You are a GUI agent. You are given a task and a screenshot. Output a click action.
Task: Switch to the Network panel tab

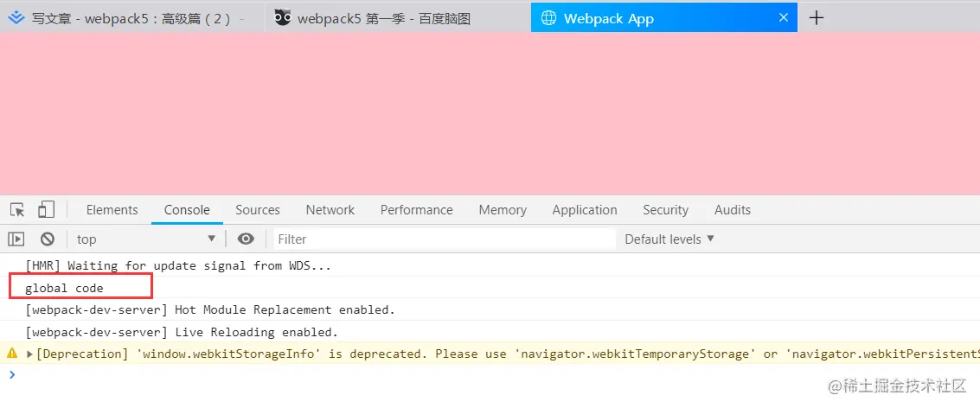[x=330, y=210]
